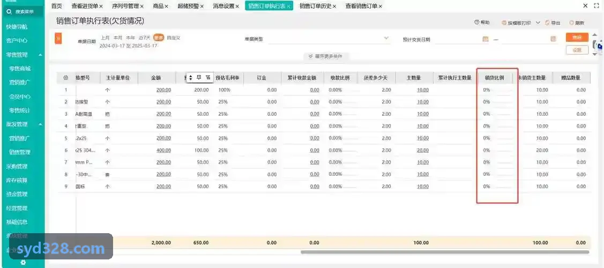
Task: Open the start date calendar icon
Action: [x=486, y=39]
